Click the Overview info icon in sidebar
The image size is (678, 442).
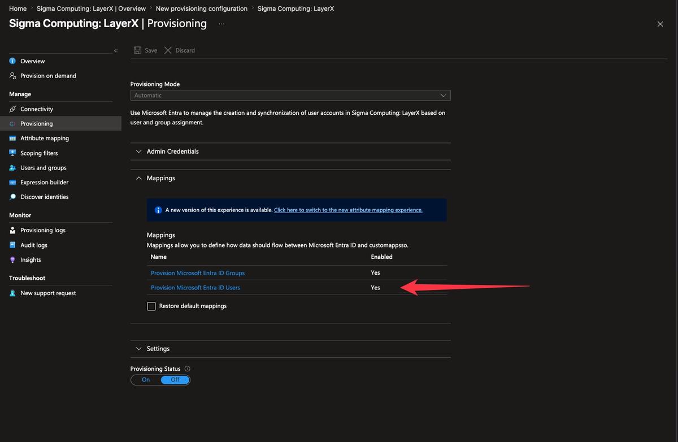12,61
